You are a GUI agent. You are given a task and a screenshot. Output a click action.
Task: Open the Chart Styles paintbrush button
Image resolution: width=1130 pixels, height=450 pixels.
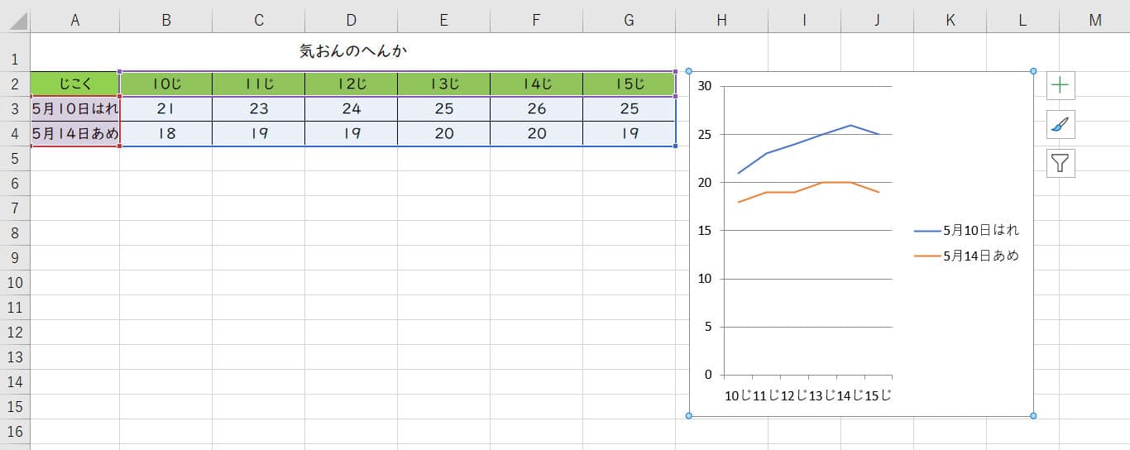click(1061, 124)
